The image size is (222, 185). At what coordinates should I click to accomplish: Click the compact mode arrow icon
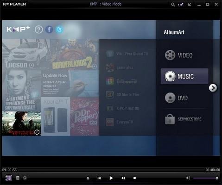click(x=190, y=5)
